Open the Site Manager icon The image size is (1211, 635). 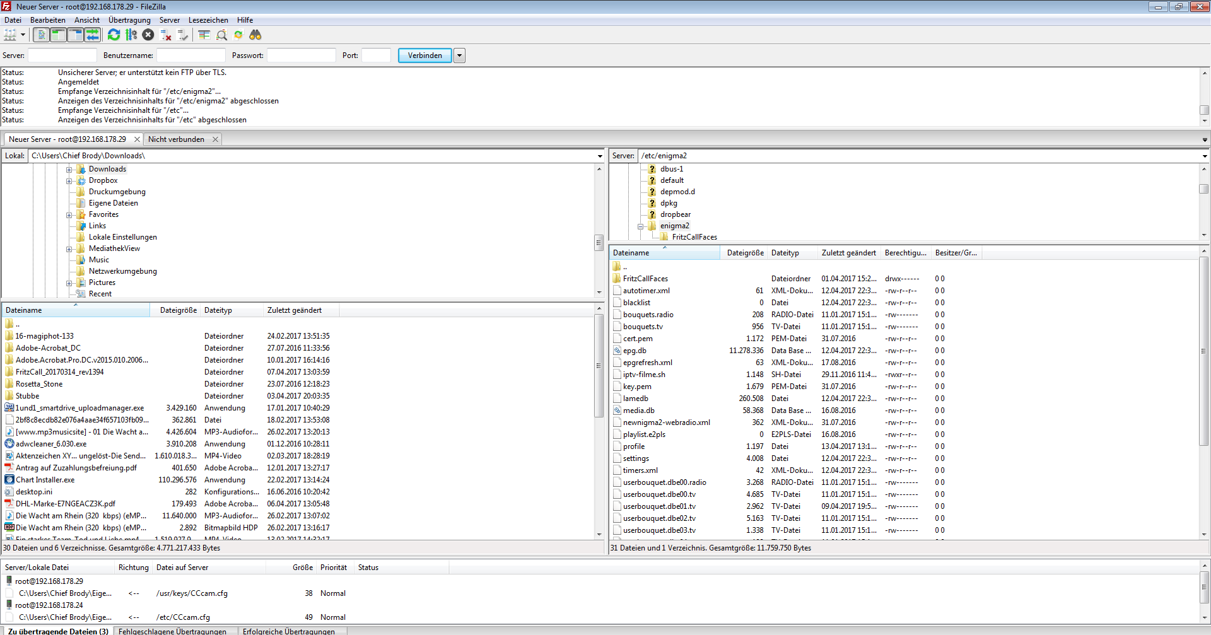[10, 35]
